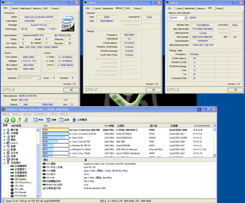
Task: Expand the 多媒體 multimedia tree node
Action: pos(4,133)
